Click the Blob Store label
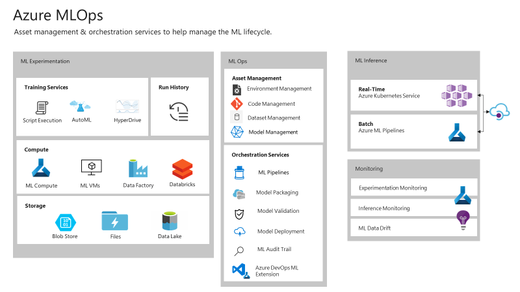This screenshot has width=520, height=292. point(64,236)
